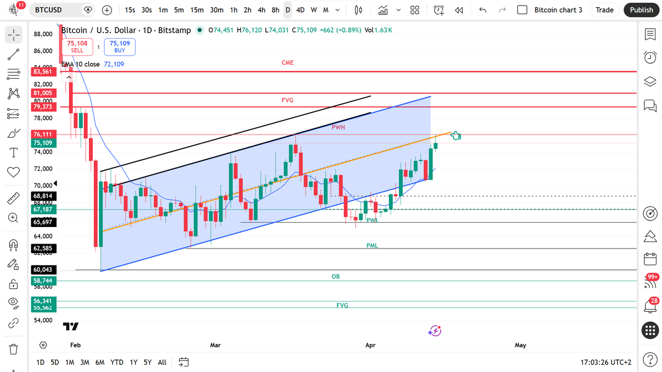Expand the indicator favorites dropdown arrow
The height and width of the screenshot is (372, 662).
(398, 10)
